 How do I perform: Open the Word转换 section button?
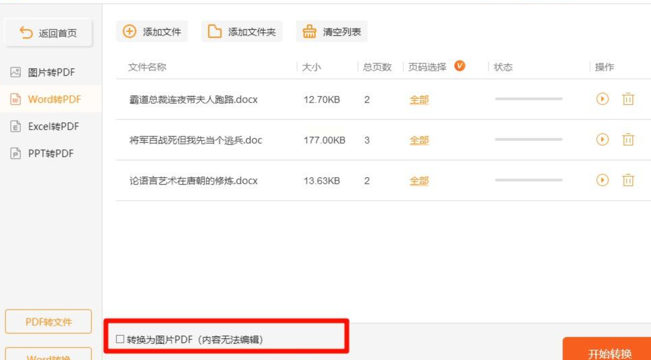[x=48, y=354]
